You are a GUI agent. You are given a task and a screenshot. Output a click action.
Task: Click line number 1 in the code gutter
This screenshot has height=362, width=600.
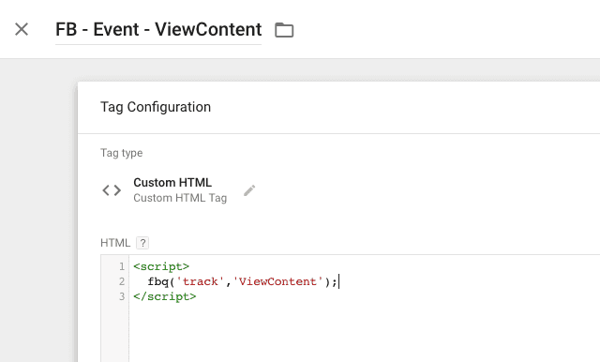(x=122, y=266)
